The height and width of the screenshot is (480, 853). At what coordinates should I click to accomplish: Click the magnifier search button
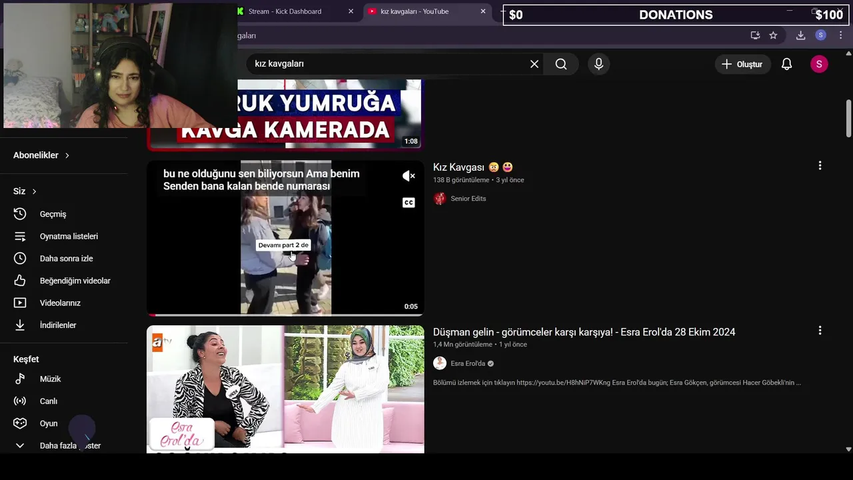tap(561, 64)
